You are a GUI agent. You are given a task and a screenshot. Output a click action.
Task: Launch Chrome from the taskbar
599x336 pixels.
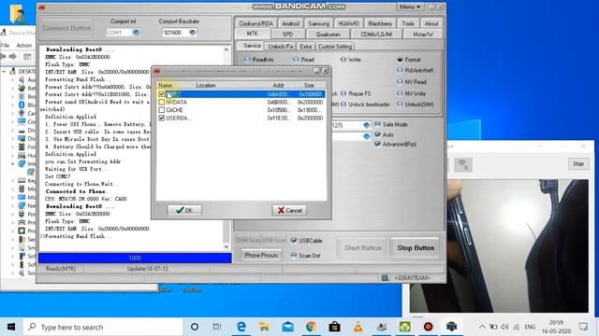[x=311, y=327]
